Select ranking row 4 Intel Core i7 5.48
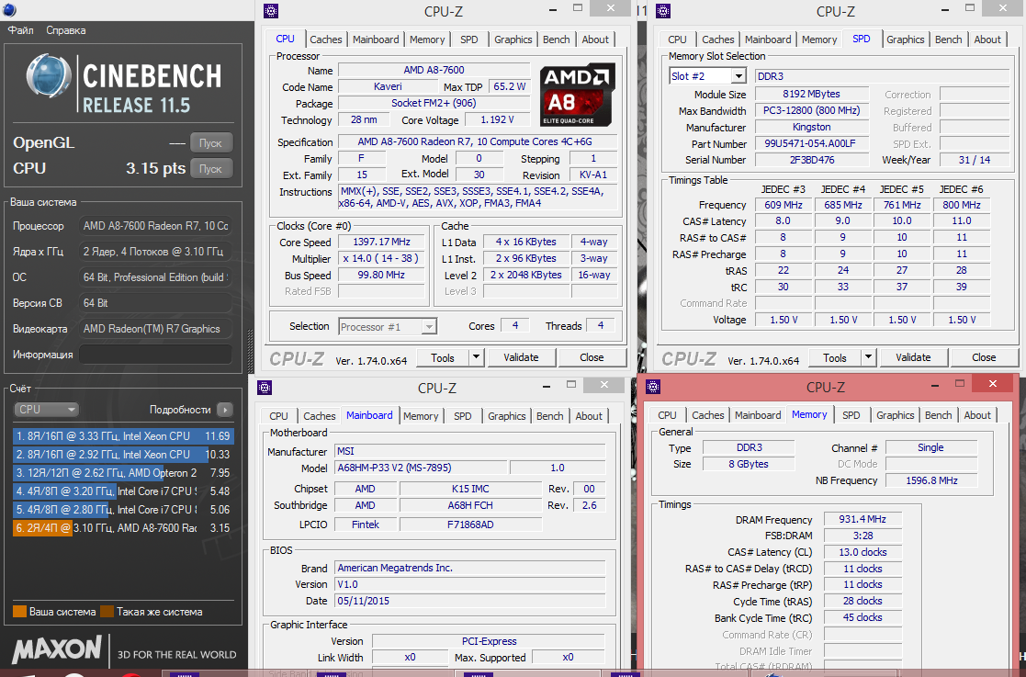1026x677 pixels. [x=123, y=491]
